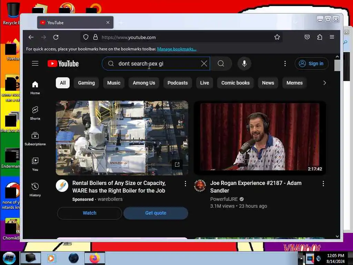Click the YouTube search magnifier button
The width and height of the screenshot is (353, 265).
pos(221,63)
